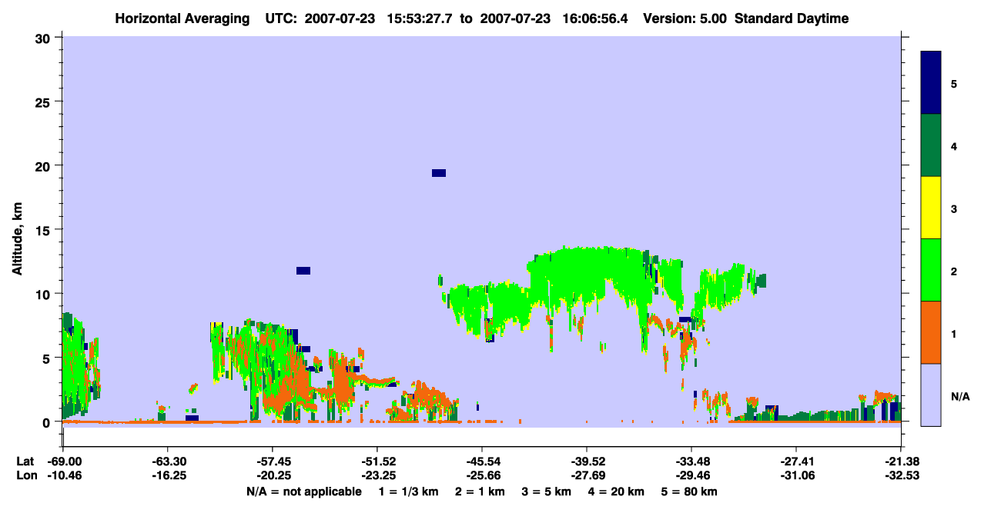Click longitude value '-25.66'
The width and height of the screenshot is (1001, 513).
tap(481, 475)
